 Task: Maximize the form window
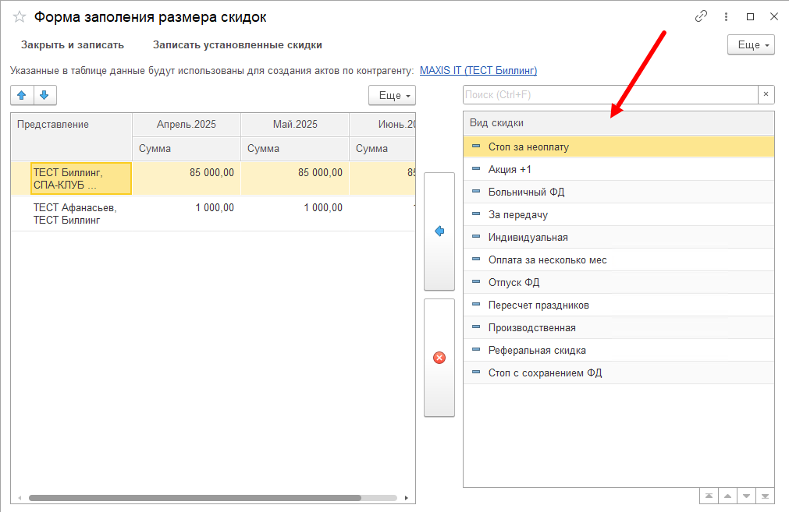[x=750, y=16]
